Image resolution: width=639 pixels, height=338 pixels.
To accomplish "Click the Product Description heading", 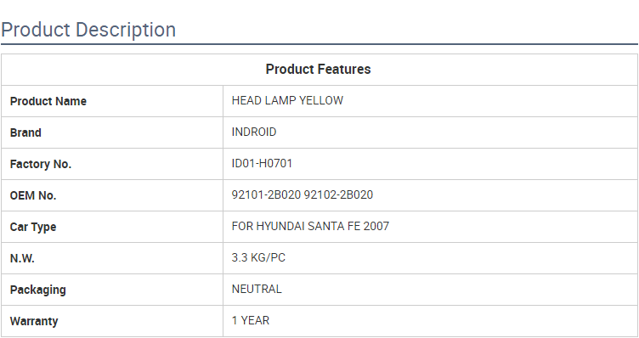I will click(x=88, y=30).
